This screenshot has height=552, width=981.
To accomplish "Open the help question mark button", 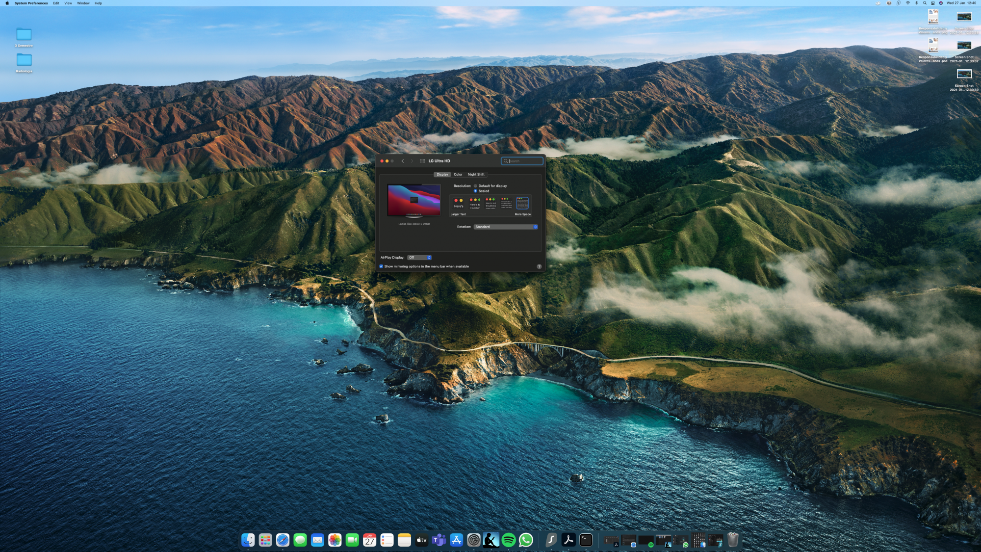I will coord(539,266).
